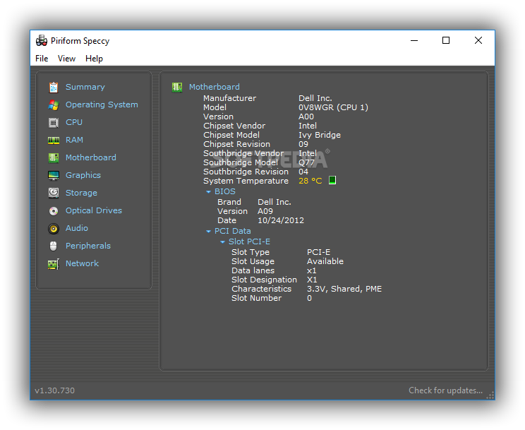Screen dimensions: 525x430
Task: Select model value 0V8WGR (CPU 1)
Action: click(x=333, y=107)
